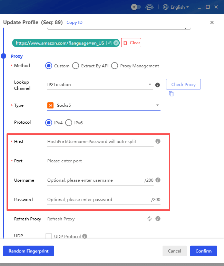Open customer support headset icon
Screen dimensions: 224x266
[x=149, y=7]
